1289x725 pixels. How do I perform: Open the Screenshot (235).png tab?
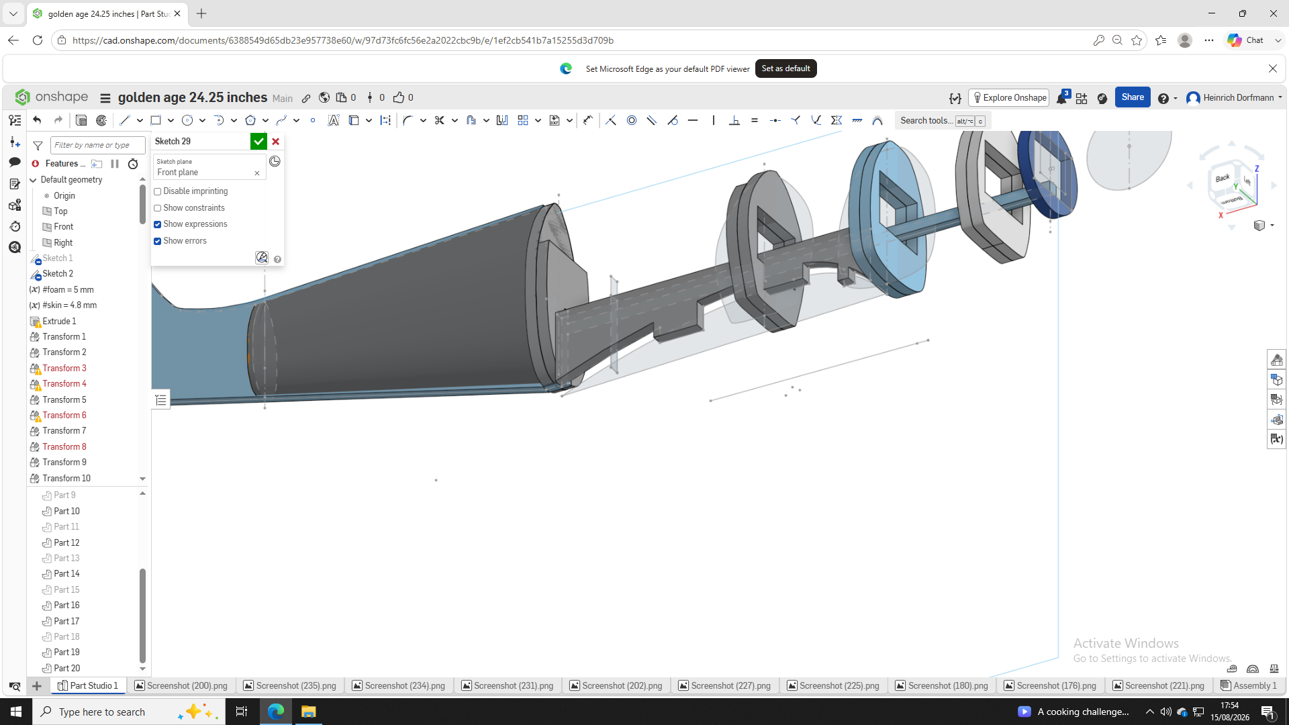coord(290,685)
